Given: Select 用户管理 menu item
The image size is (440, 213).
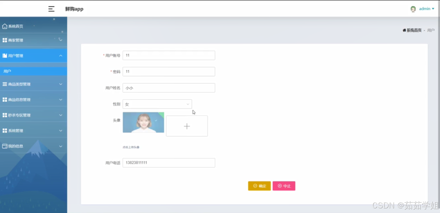Looking at the screenshot, I should point(33,56).
